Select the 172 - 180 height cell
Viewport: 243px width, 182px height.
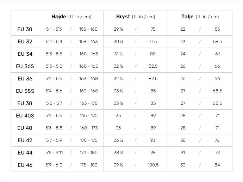[88, 153]
